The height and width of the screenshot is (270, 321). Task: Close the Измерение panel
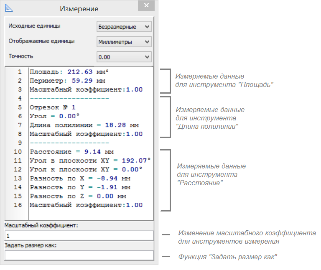(146, 5)
